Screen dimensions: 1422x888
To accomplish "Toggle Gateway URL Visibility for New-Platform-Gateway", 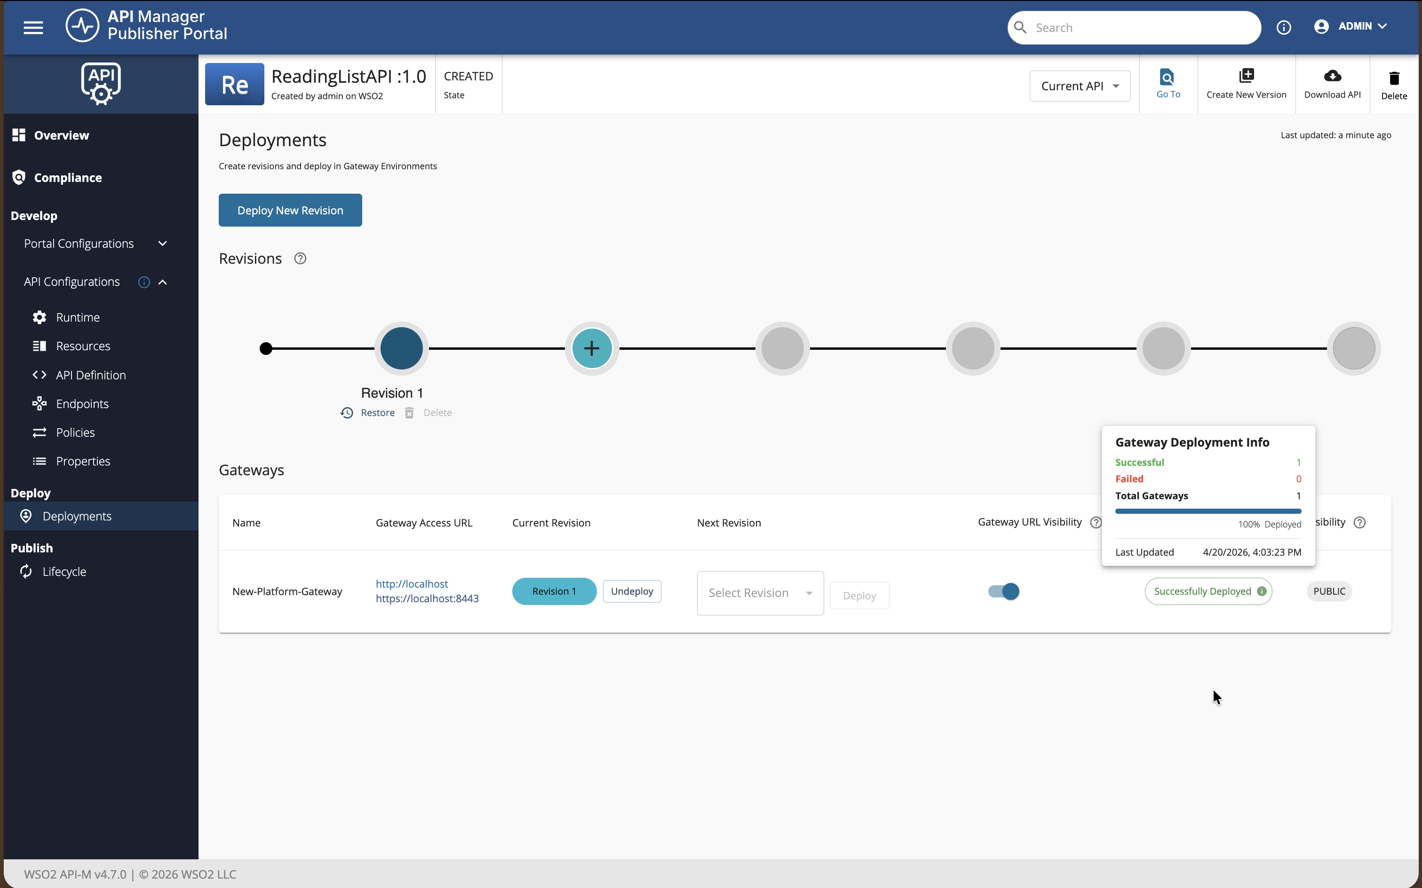I will (x=1004, y=591).
